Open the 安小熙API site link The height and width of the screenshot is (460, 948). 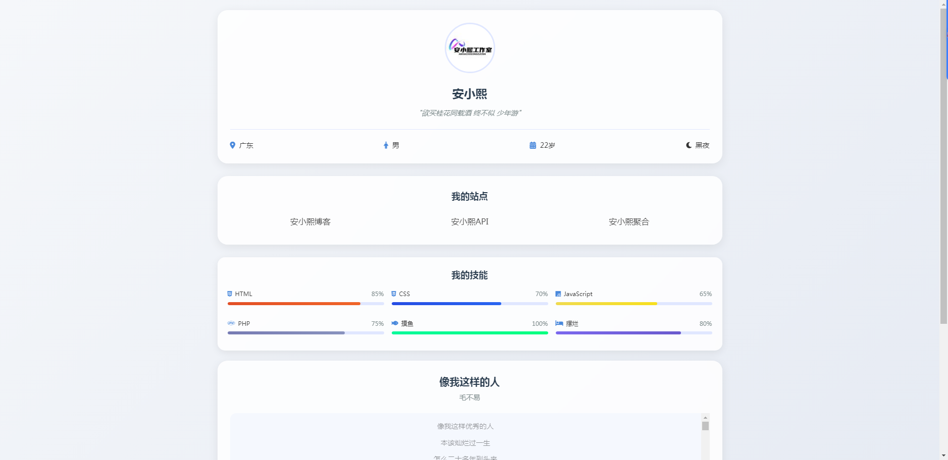coord(469,222)
